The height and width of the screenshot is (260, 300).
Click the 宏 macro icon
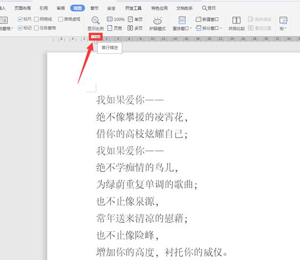point(283,20)
